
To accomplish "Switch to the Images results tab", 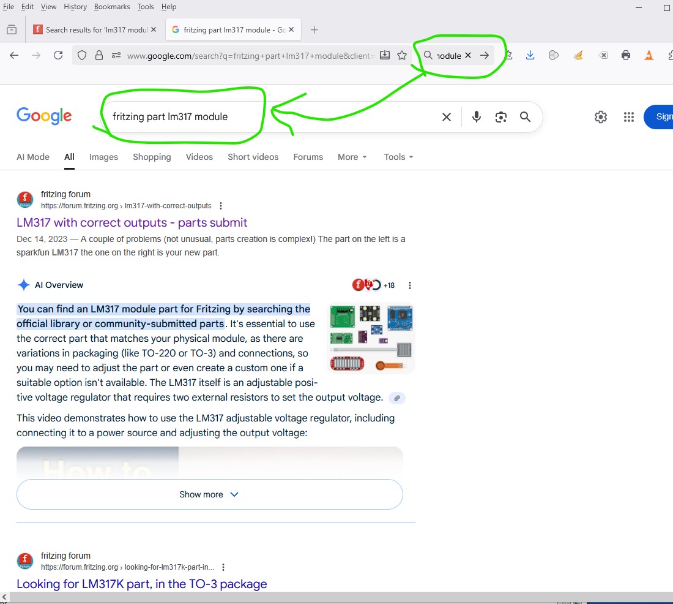I will tap(103, 157).
